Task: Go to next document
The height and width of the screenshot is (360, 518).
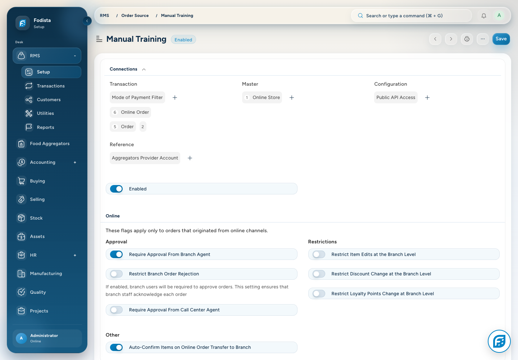Action: pos(451,39)
